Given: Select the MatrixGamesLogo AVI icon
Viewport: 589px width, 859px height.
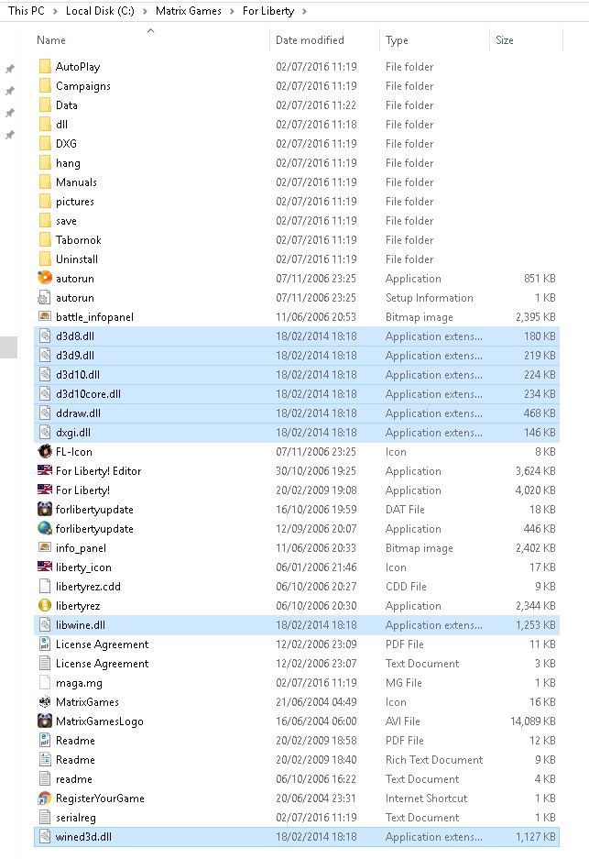Looking at the screenshot, I should click(45, 721).
